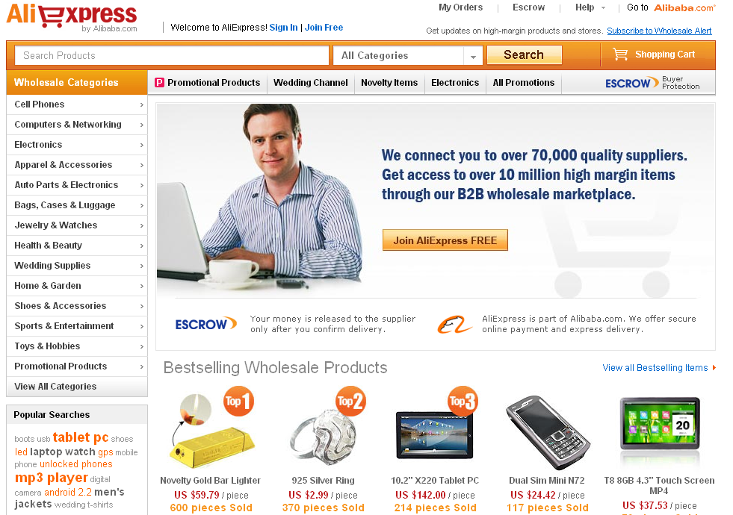Image resolution: width=733 pixels, height=515 pixels.
Task: Click the shopping cart icon
Action: point(620,54)
